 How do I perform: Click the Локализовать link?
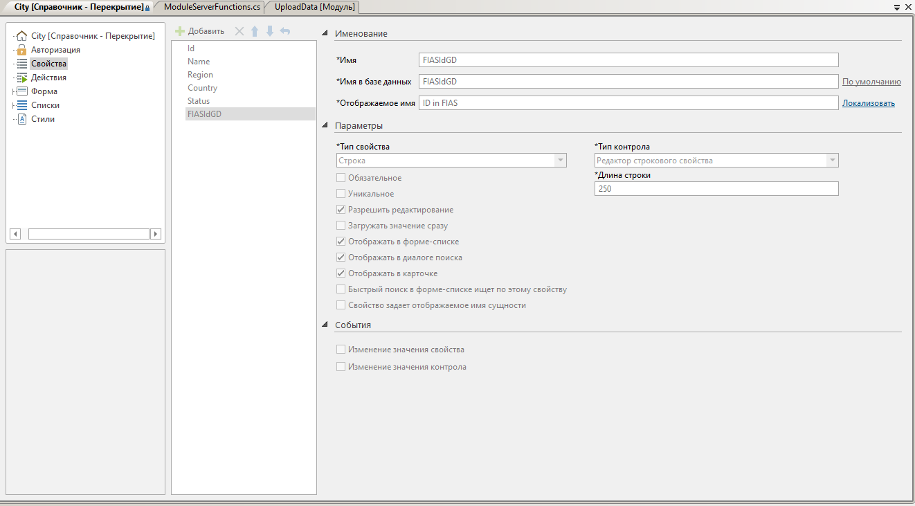pos(867,102)
